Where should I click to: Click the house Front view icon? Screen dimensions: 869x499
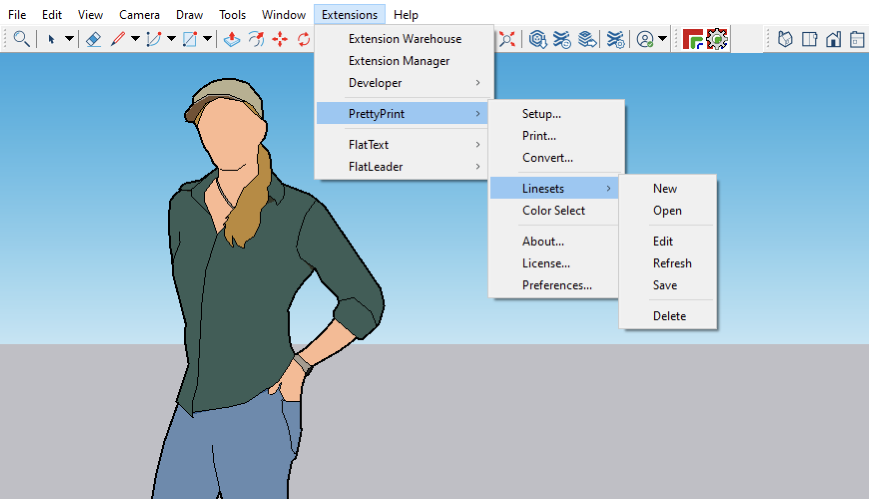pyautogui.click(x=833, y=39)
